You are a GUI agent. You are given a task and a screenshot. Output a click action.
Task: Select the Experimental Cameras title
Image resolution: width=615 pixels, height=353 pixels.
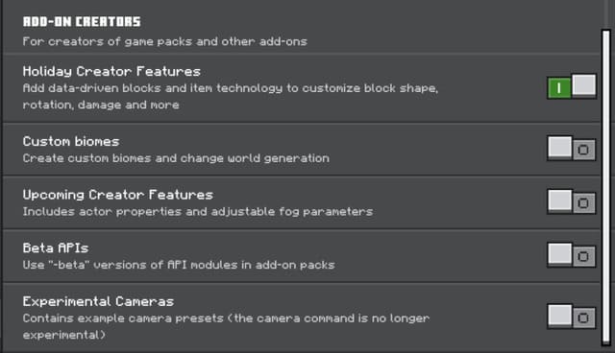(98, 301)
